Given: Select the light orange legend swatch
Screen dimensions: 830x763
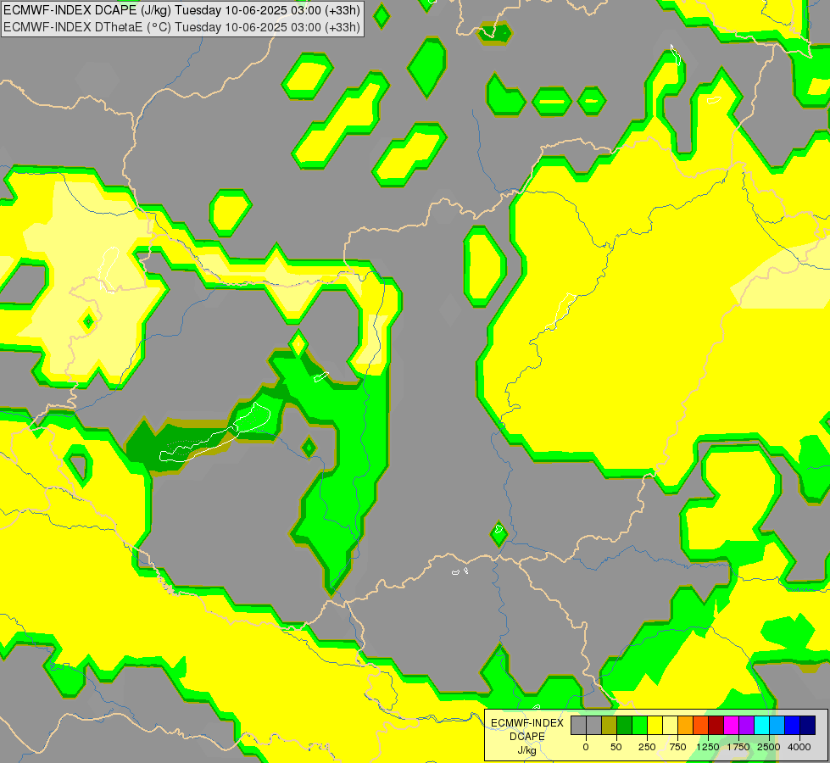Looking at the screenshot, I should (x=686, y=725).
